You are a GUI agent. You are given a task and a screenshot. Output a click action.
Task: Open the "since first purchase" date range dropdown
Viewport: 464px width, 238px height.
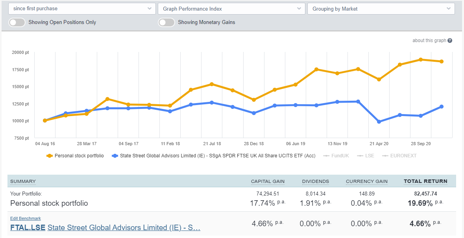click(81, 8)
